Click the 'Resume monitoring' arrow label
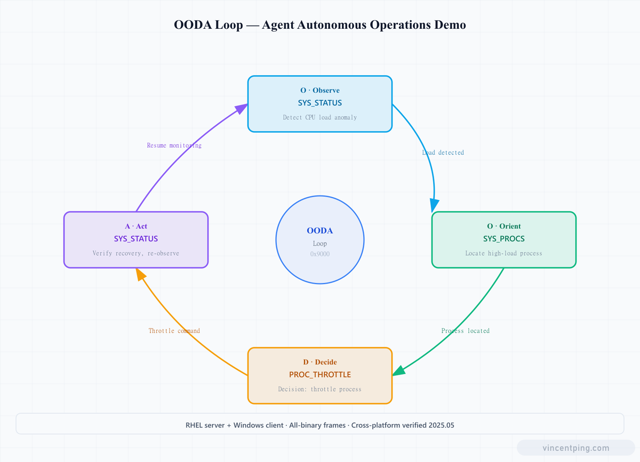 [x=174, y=145]
